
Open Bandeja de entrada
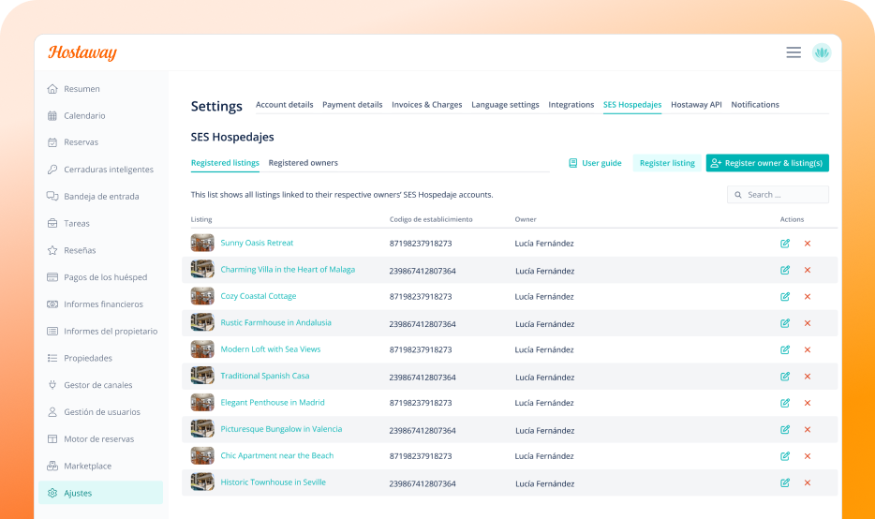pyautogui.click(x=100, y=197)
